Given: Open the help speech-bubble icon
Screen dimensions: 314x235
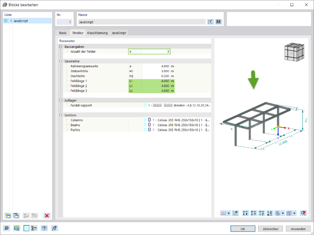Looking at the screenshot, I should click(x=7, y=228).
